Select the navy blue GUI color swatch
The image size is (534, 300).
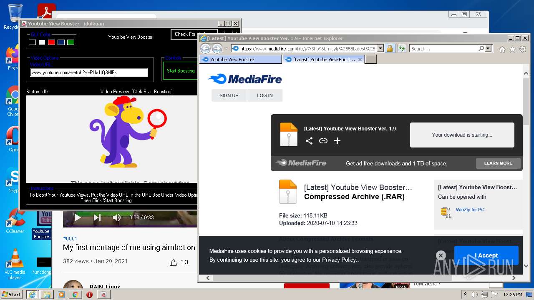pyautogui.click(x=61, y=42)
